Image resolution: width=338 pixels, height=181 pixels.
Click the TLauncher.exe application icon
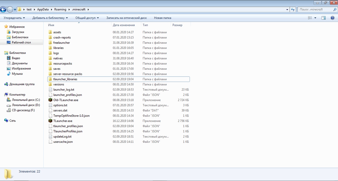[x=50, y=121]
